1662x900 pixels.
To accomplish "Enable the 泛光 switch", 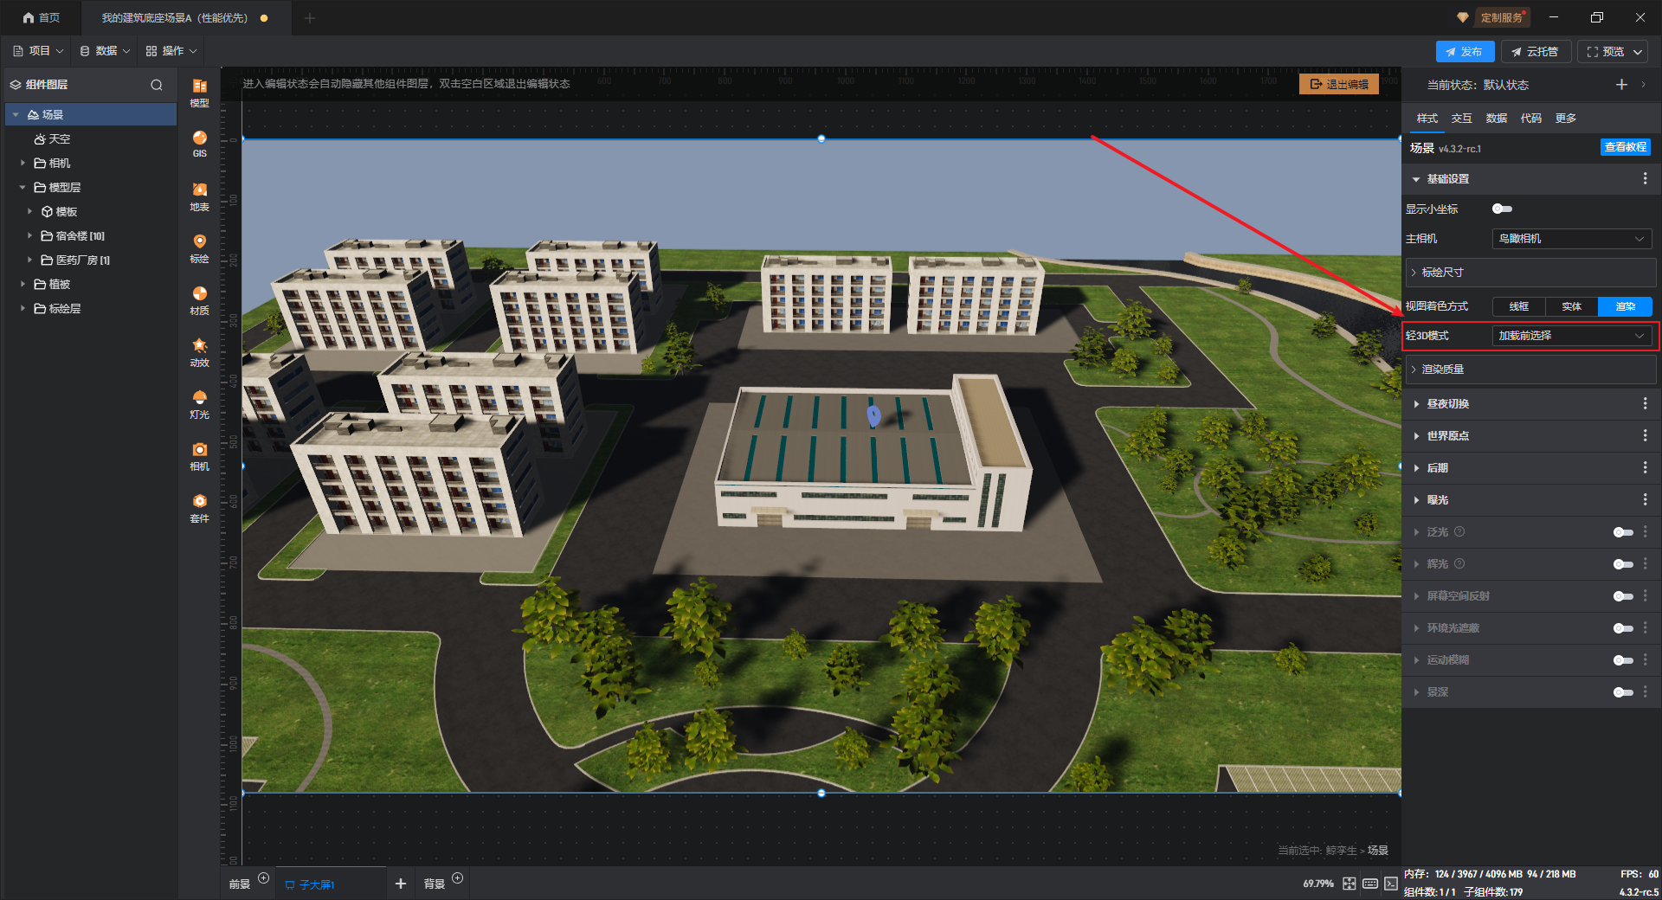I will [x=1623, y=532].
